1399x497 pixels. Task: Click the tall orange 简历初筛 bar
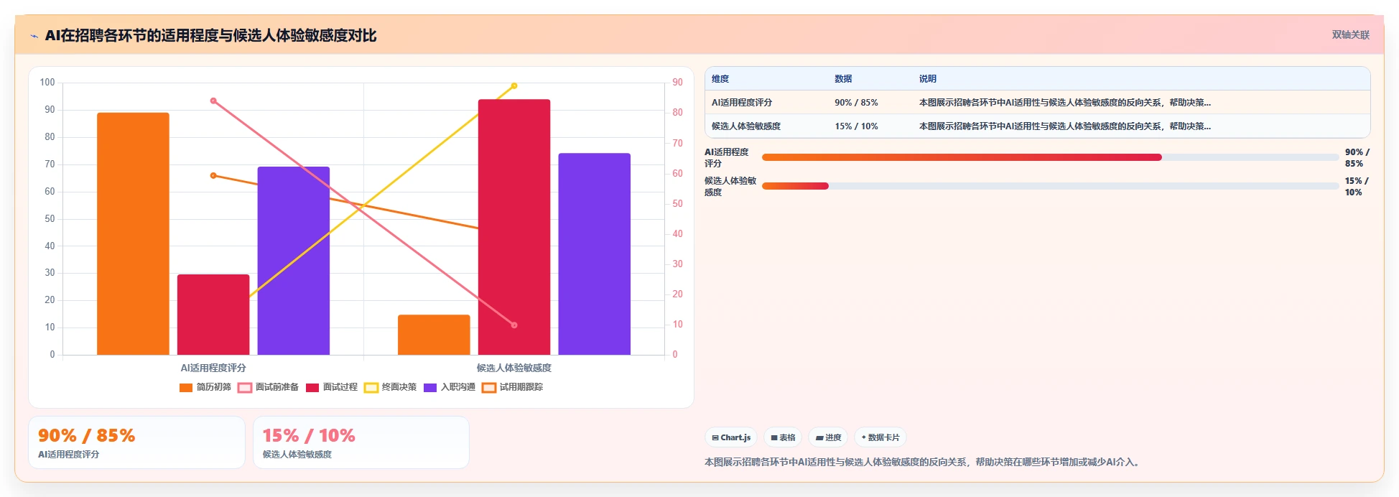(133, 233)
